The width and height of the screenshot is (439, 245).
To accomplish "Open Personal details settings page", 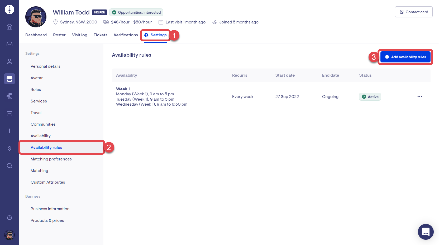I will pyautogui.click(x=45, y=66).
